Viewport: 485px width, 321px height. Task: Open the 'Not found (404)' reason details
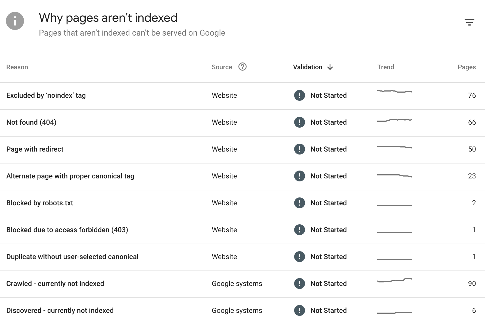point(31,122)
